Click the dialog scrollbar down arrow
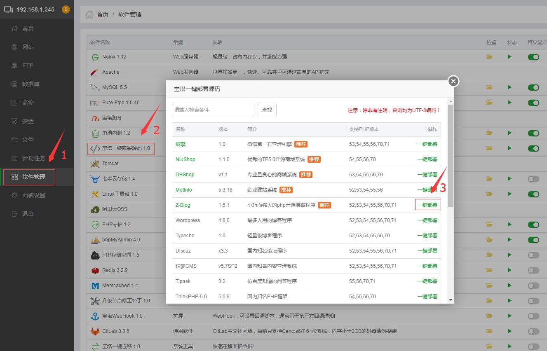 (451, 300)
